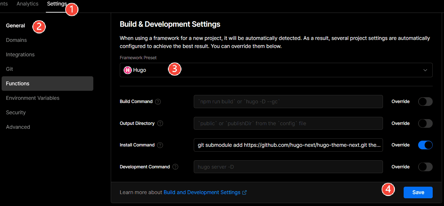
Task: Select Domains in the settings sidebar
Action: pyautogui.click(x=16, y=40)
